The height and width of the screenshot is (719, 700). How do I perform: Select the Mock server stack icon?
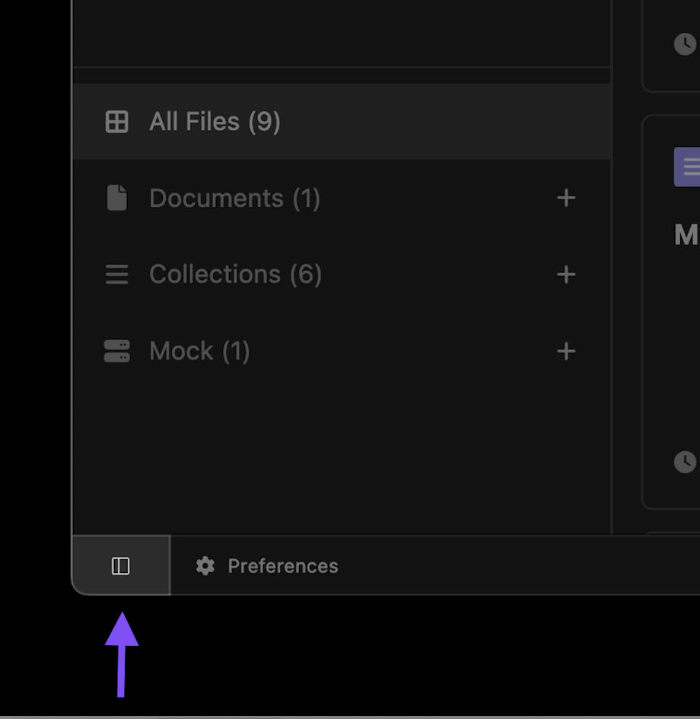tap(116, 351)
